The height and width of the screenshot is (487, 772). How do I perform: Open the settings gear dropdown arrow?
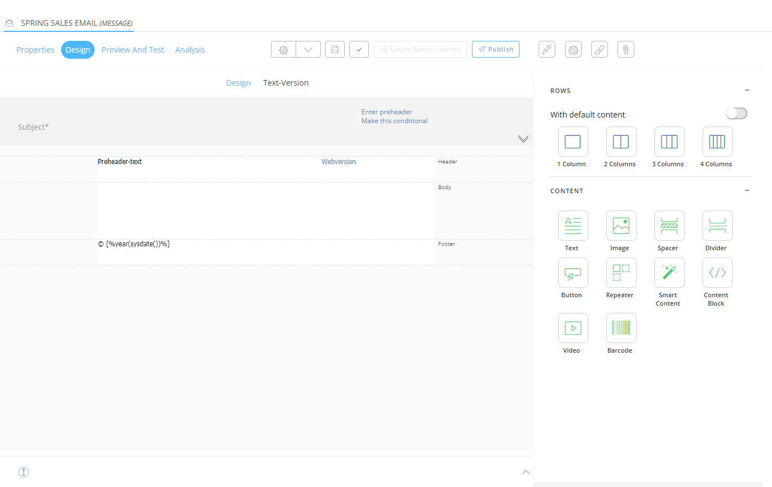[x=308, y=49]
